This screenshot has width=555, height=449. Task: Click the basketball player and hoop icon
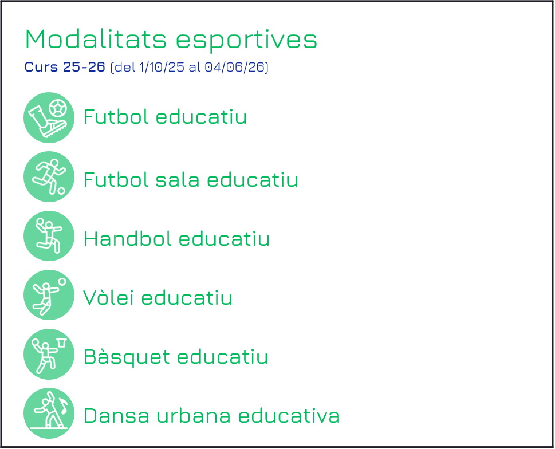(x=49, y=354)
